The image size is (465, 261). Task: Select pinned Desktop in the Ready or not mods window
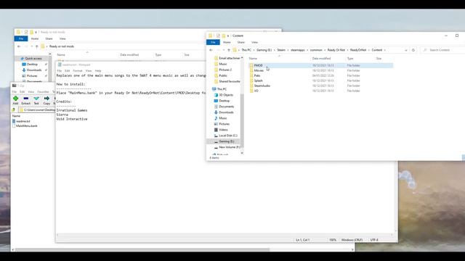pos(30,65)
